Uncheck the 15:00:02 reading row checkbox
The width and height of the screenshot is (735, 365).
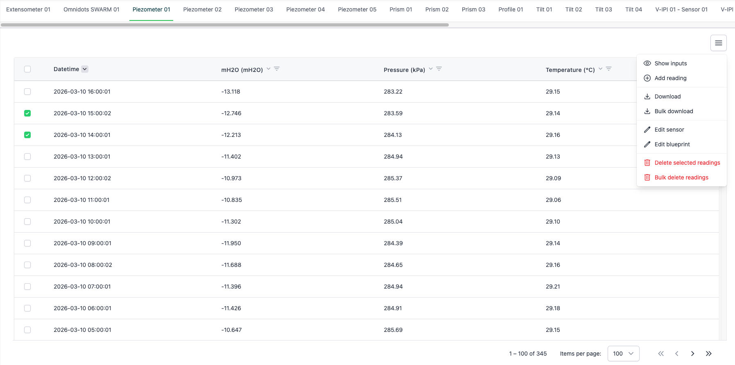click(x=27, y=113)
